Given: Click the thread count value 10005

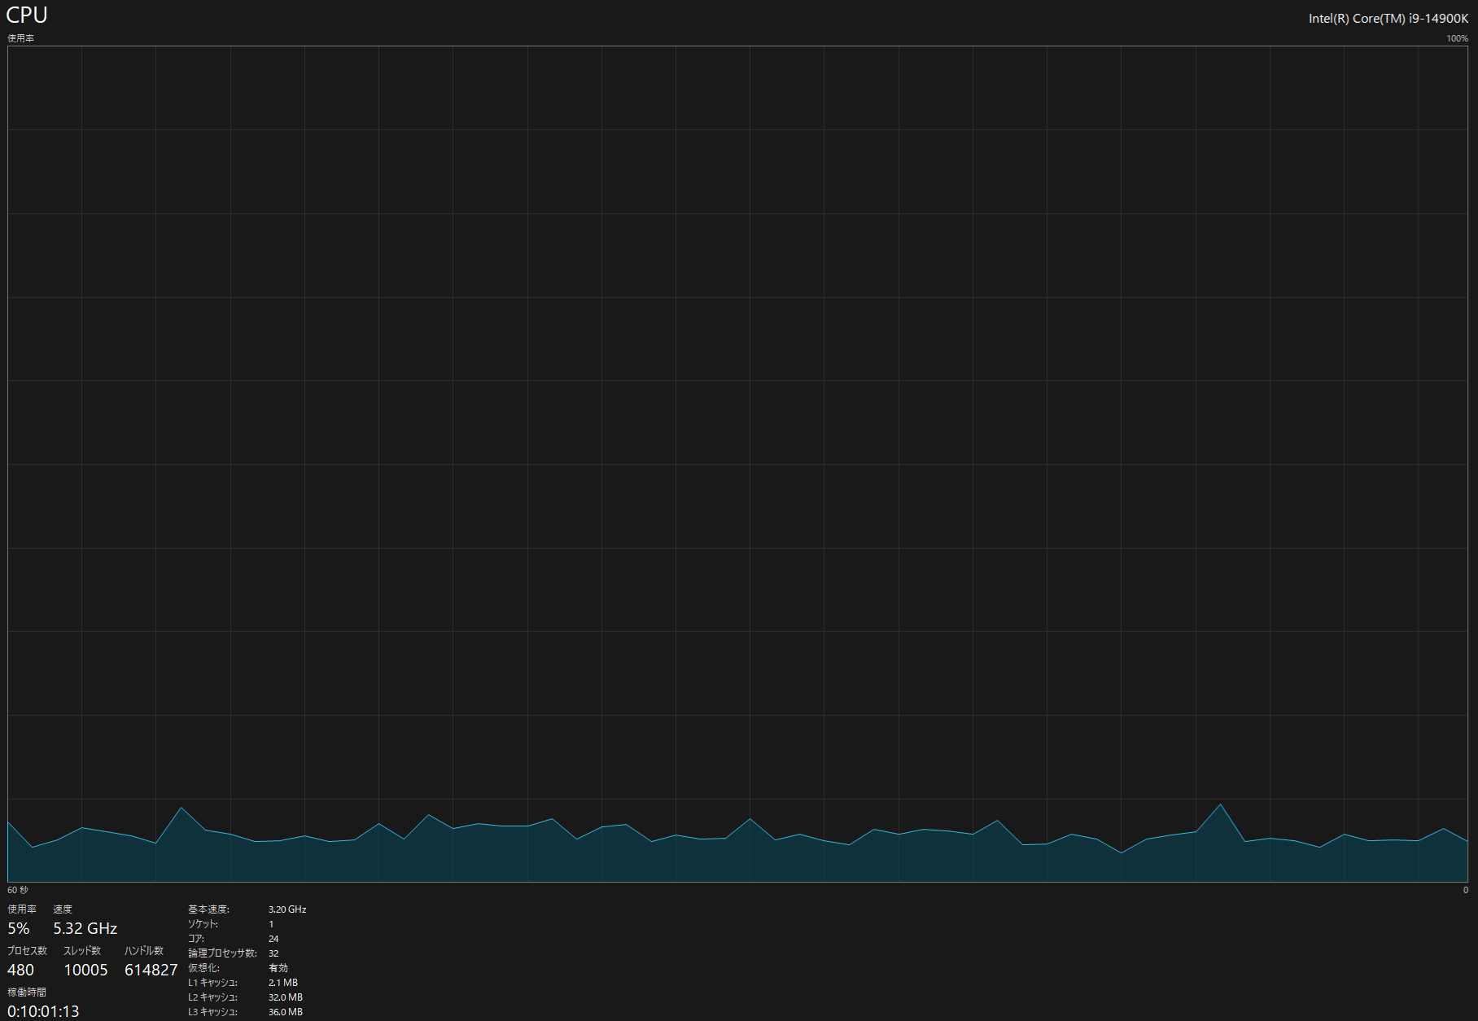Looking at the screenshot, I should click(x=85, y=970).
